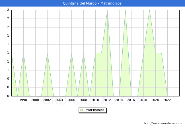Click the 2010 year label
The height and width of the screenshot is (128, 185).
point(95,100)
